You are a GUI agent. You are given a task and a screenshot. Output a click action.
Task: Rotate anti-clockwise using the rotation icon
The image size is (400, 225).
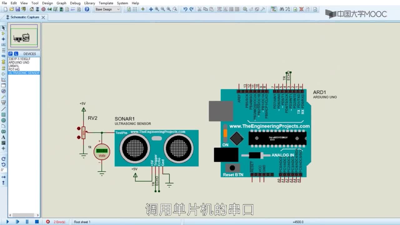[x=3, y=164]
